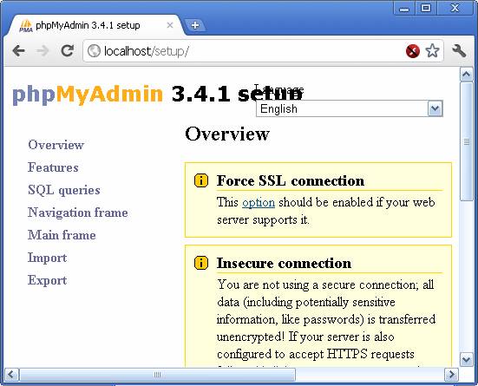The image size is (478, 386).
Task: Click the Overview page heading
Action: click(x=227, y=134)
